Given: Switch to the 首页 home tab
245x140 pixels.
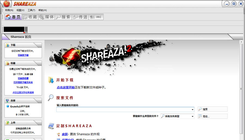Looking at the screenshot, I should tap(13, 17).
